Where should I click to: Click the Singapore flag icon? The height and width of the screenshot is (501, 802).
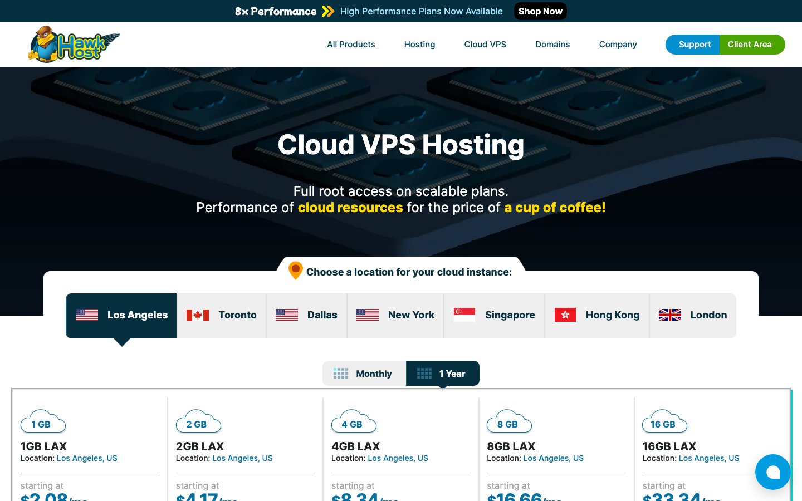click(x=464, y=315)
